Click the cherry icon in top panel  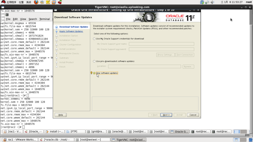point(60,2)
